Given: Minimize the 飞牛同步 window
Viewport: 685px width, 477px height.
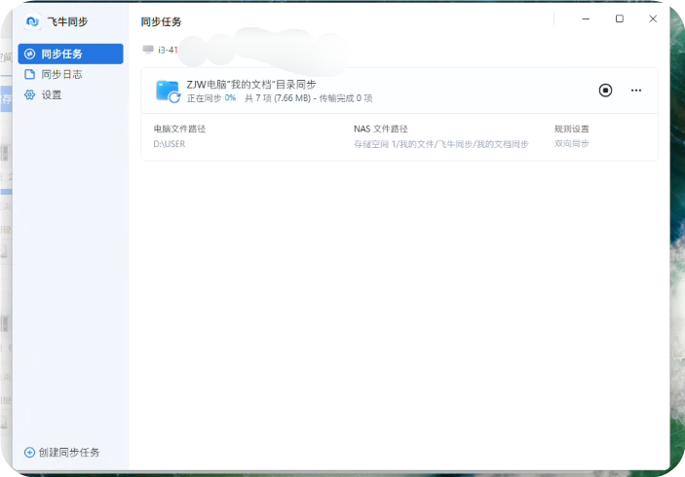Looking at the screenshot, I should pyautogui.click(x=586, y=18).
